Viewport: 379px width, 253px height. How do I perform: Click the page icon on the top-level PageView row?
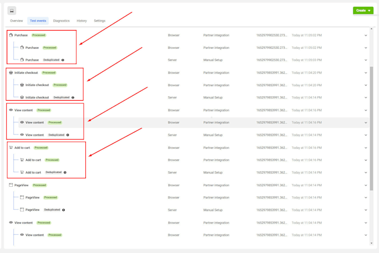click(x=11, y=185)
